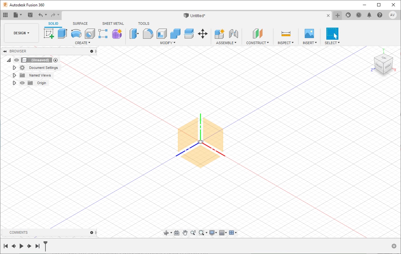
Task: Click the Save disk icon
Action: [x=30, y=15]
